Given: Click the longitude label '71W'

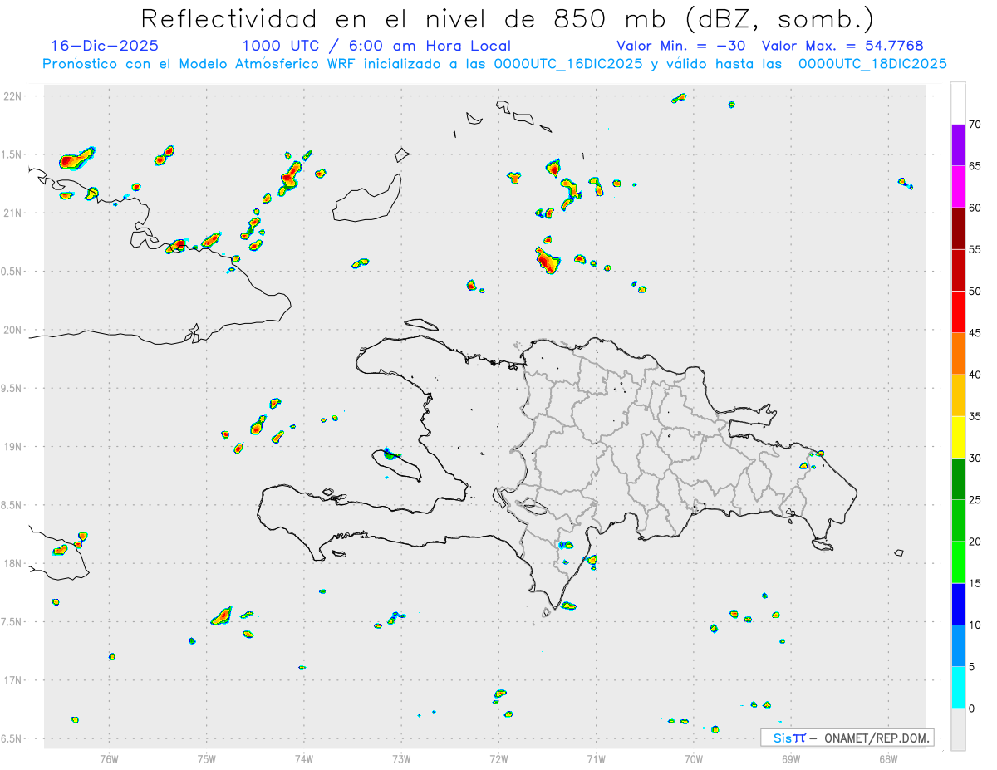Looking at the screenshot, I should [596, 759].
